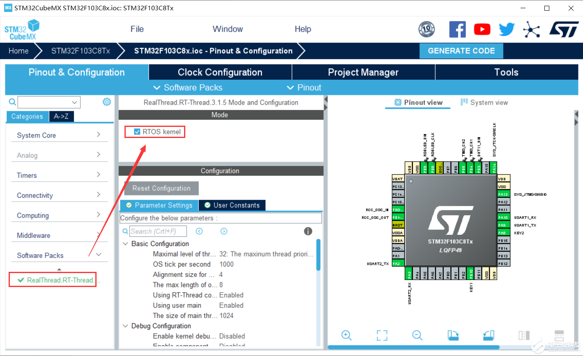Open the category search dropdown

click(74, 102)
